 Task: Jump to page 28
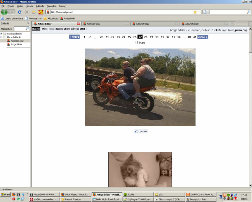146,37
